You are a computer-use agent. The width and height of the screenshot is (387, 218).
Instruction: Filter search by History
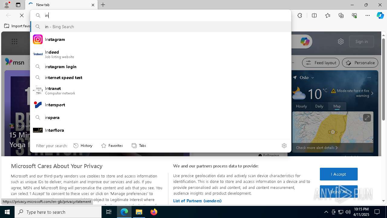(x=83, y=146)
